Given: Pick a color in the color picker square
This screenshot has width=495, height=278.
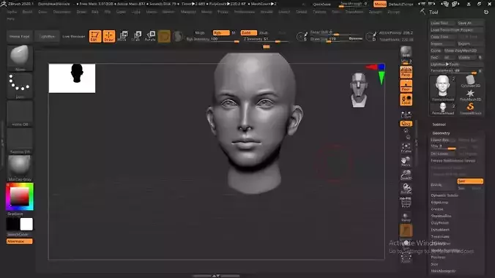Looking at the screenshot, I should (20, 197).
